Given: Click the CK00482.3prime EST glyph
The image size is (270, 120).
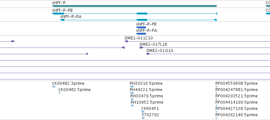Looking at the screenshot, I should 54,87.
